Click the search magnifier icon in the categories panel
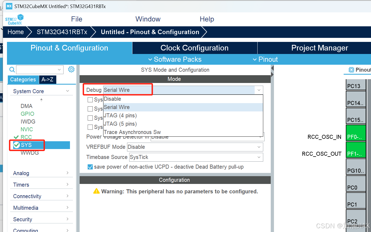 click(12, 70)
